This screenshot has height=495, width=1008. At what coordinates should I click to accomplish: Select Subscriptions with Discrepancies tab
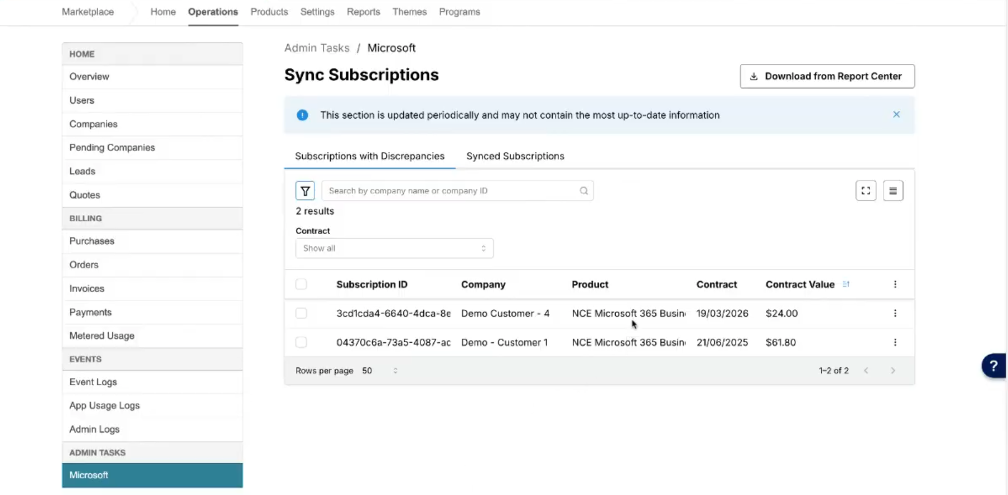(369, 156)
